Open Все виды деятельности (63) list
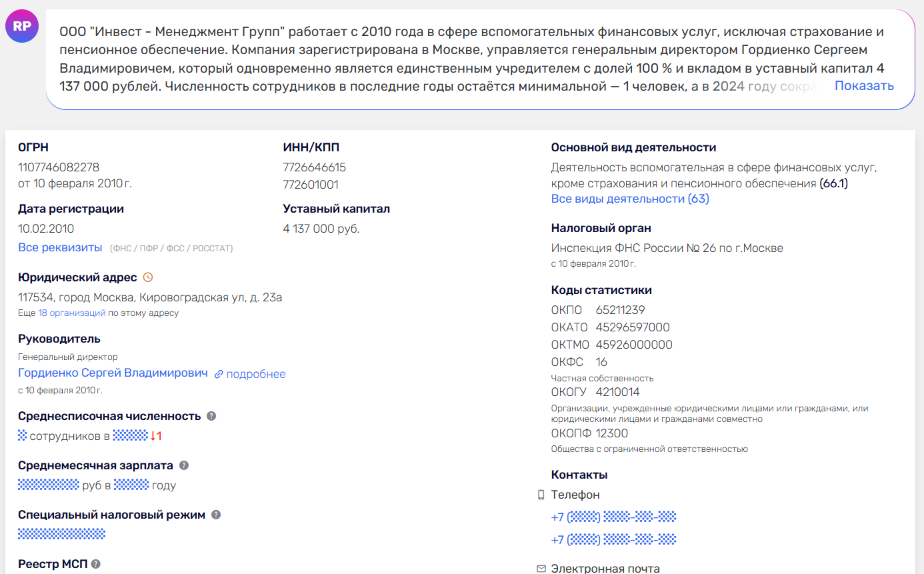The height and width of the screenshot is (574, 924). pos(630,199)
